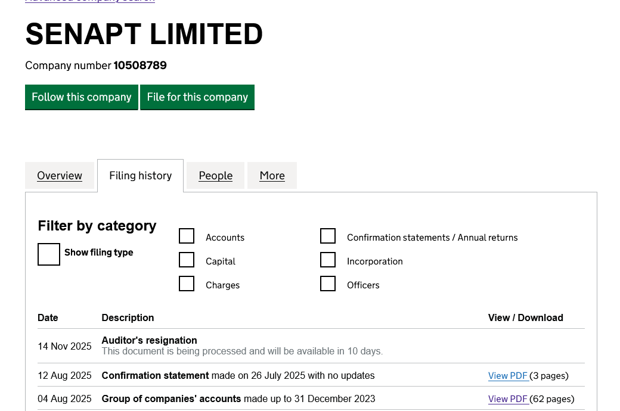The image size is (620, 411).
Task: Click the Follow this company button
Action: [81, 97]
